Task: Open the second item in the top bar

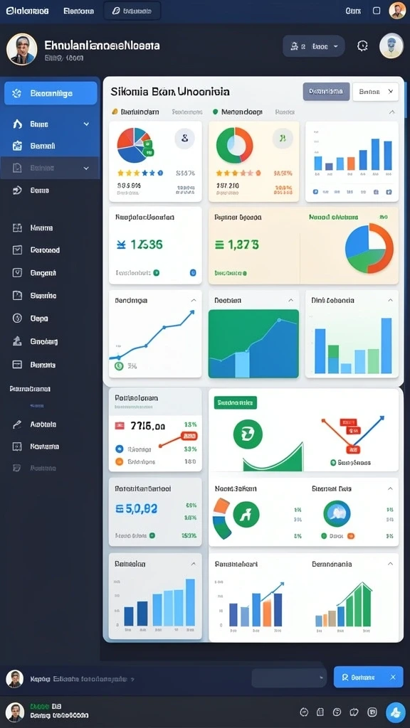Action: pyautogui.click(x=78, y=11)
